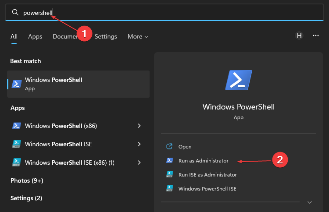Screen dimensions: 329x212
Task: Click the Run as Administrator shield icon
Action: 169,160
